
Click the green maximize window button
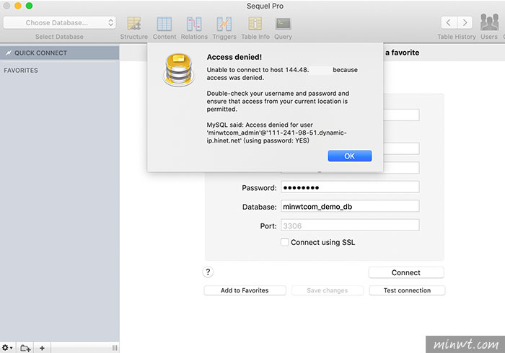[29, 6]
